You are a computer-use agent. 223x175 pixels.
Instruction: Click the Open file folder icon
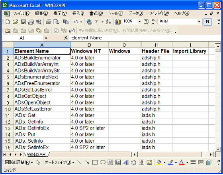15,22
